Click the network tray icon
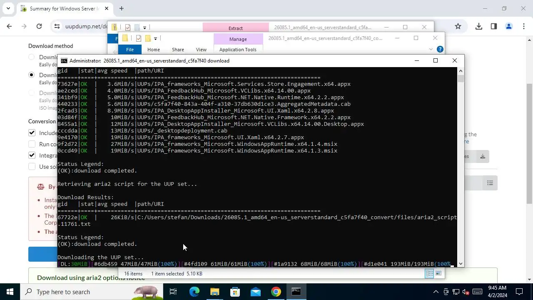 [456, 292]
